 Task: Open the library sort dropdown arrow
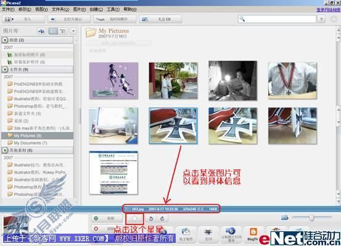[x=73, y=31]
